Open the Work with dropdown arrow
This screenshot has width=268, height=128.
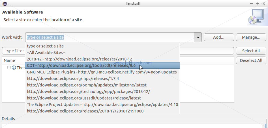click(198, 37)
